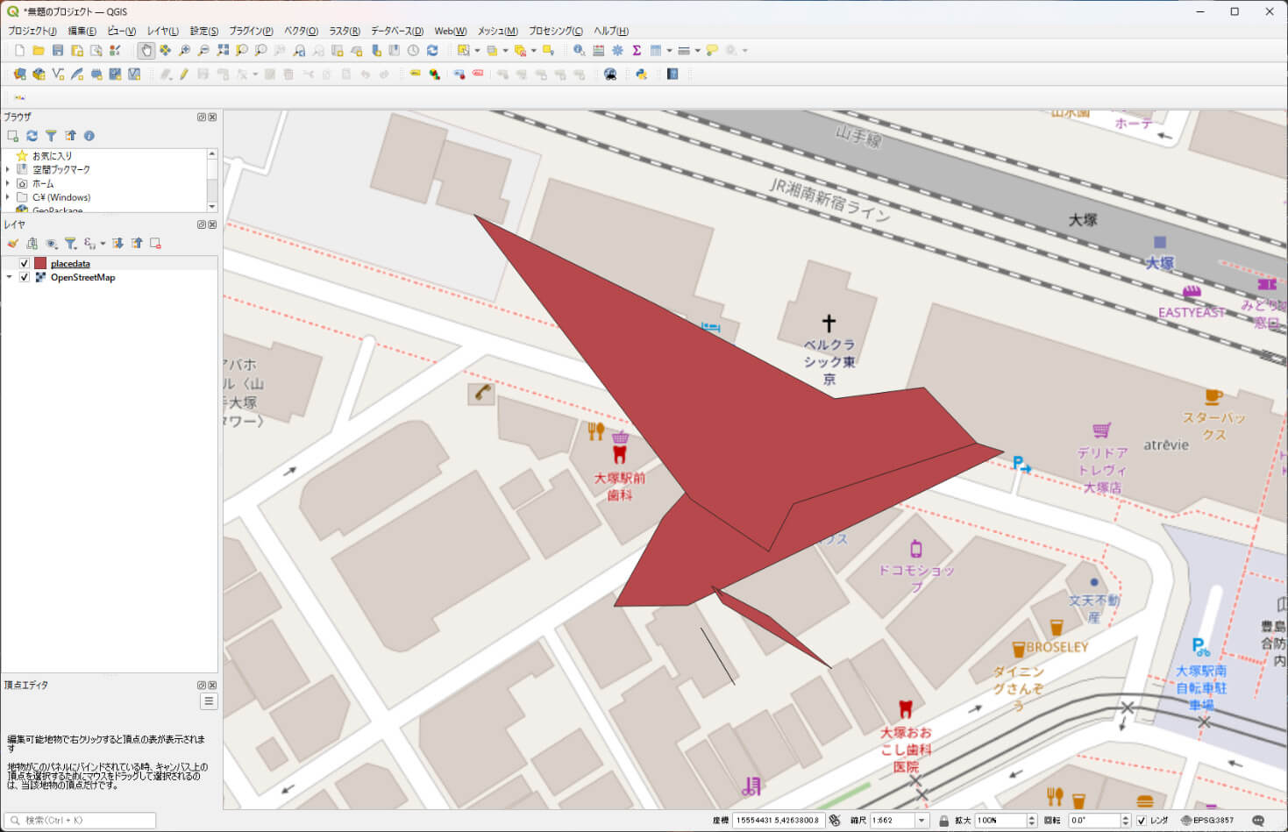Filter the Browser panel tree

51,136
